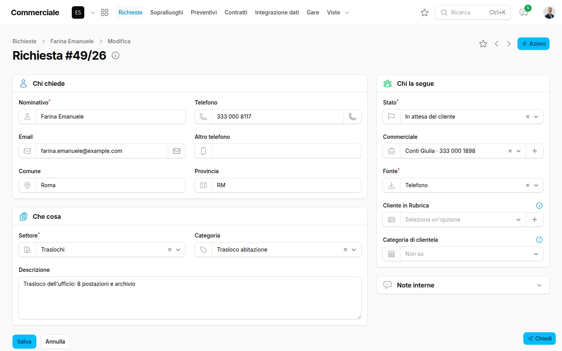The image size is (562, 351).
Task: Go to previous record arrow
Action: click(496, 44)
